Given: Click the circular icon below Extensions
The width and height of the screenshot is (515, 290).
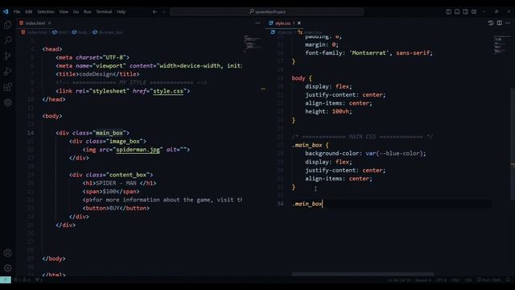Looking at the screenshot, I should [7, 102].
